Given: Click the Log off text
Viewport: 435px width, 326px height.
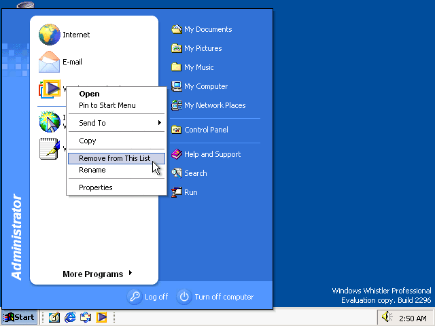Looking at the screenshot, I should pyautogui.click(x=156, y=297).
